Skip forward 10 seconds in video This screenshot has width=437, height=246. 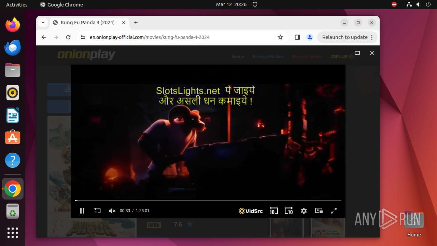coord(289,211)
